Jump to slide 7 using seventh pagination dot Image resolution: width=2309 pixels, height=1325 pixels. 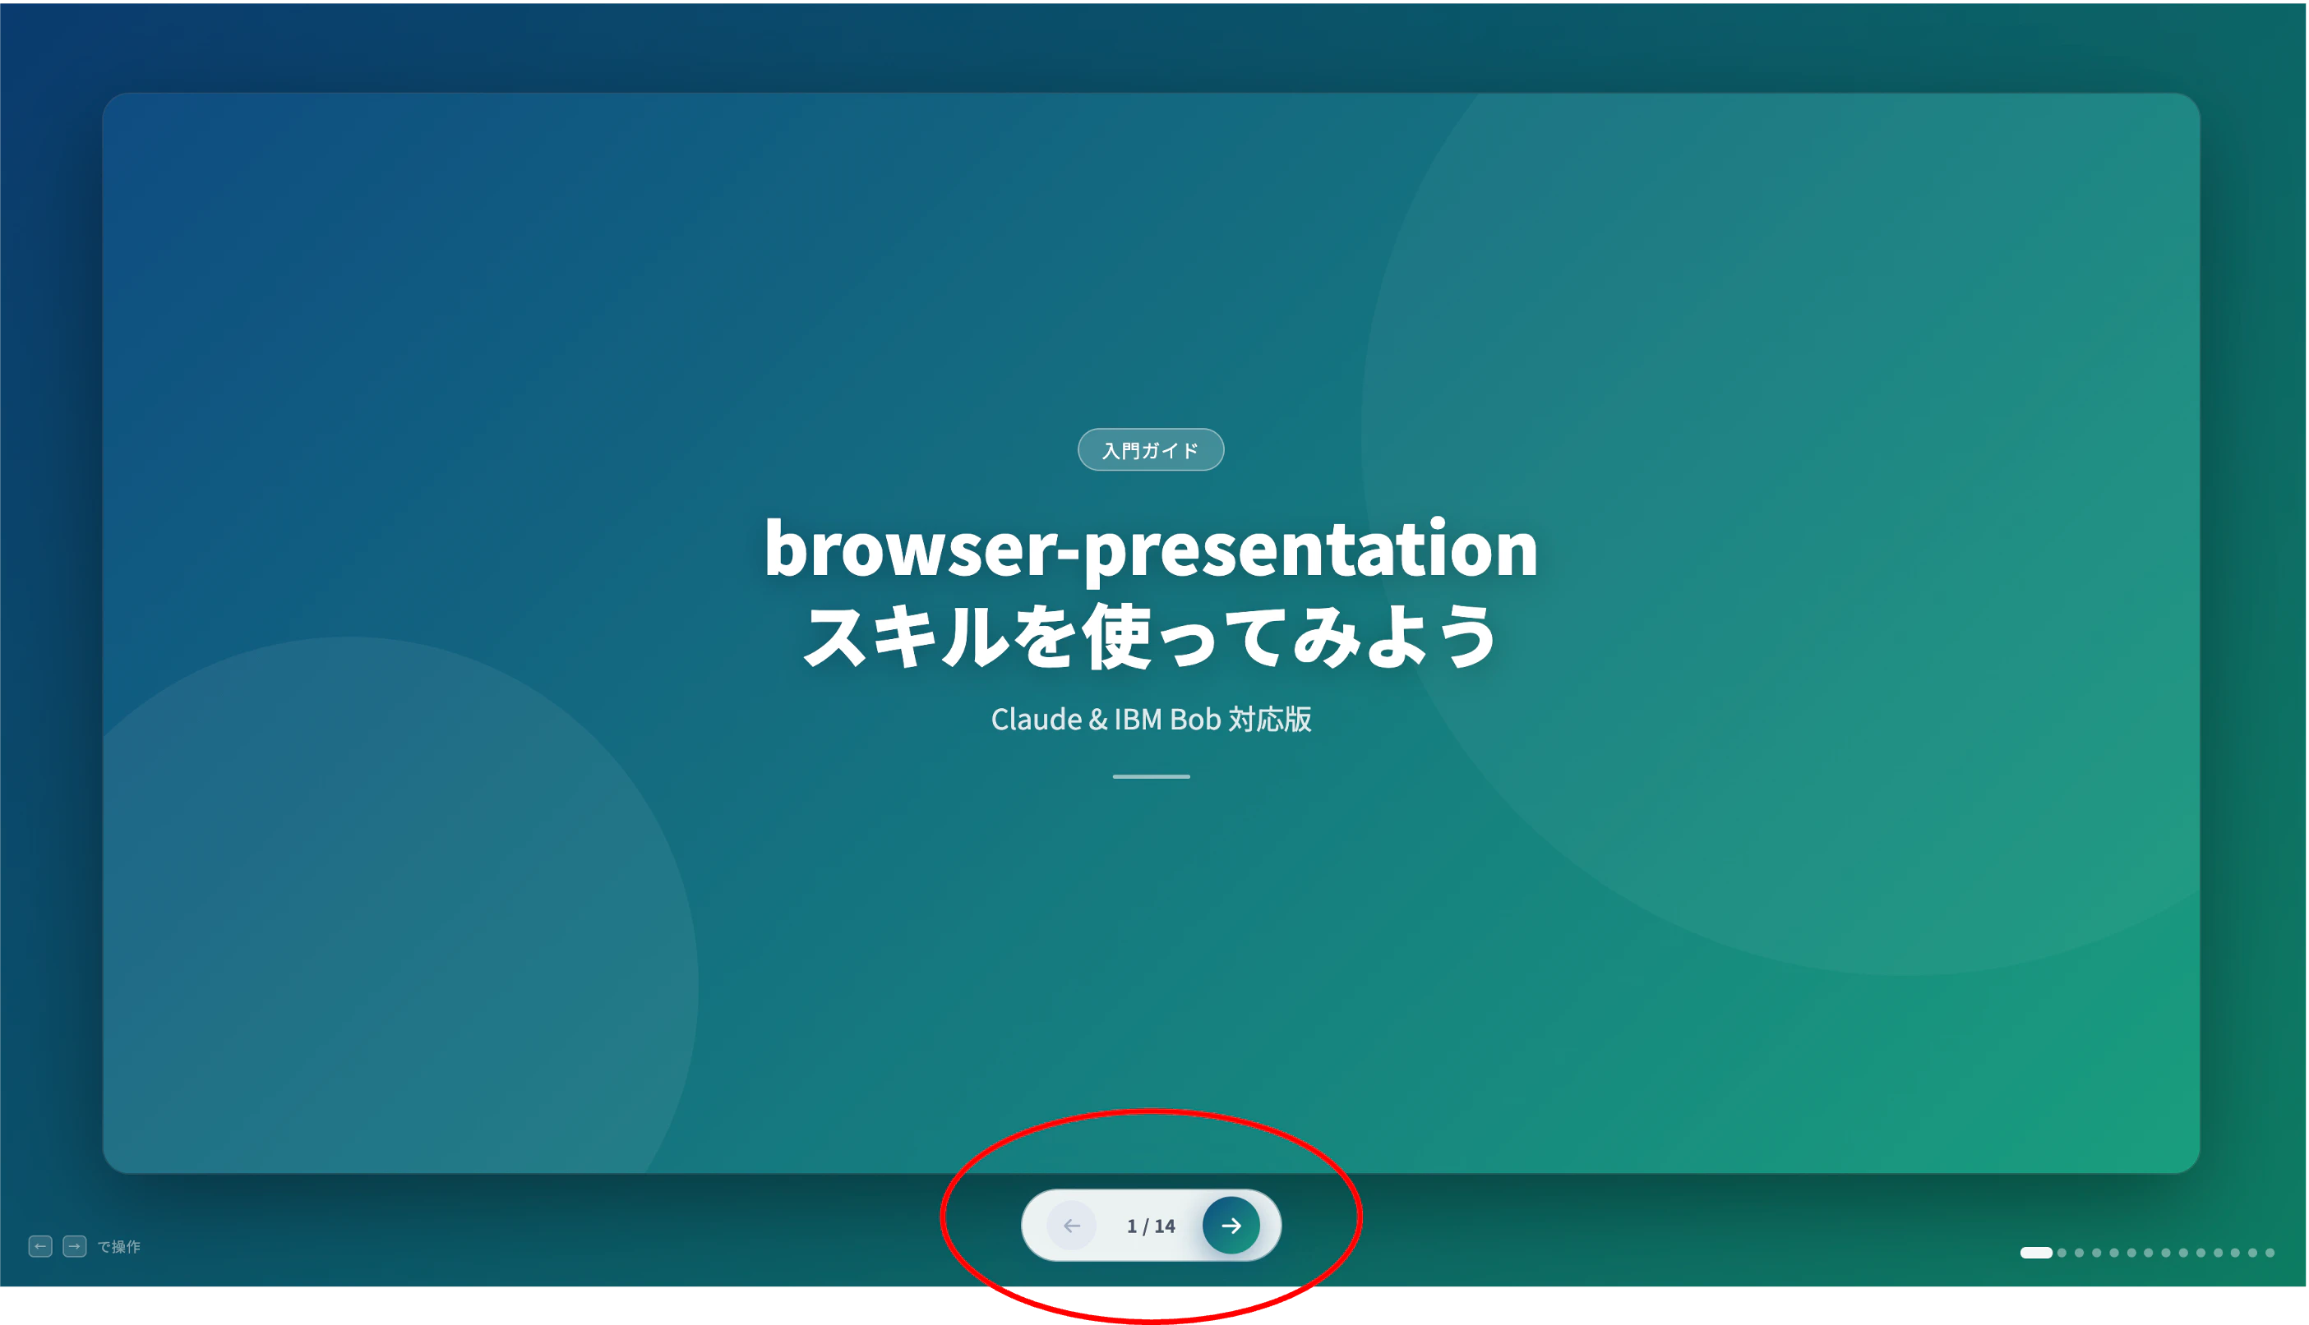2149,1253
